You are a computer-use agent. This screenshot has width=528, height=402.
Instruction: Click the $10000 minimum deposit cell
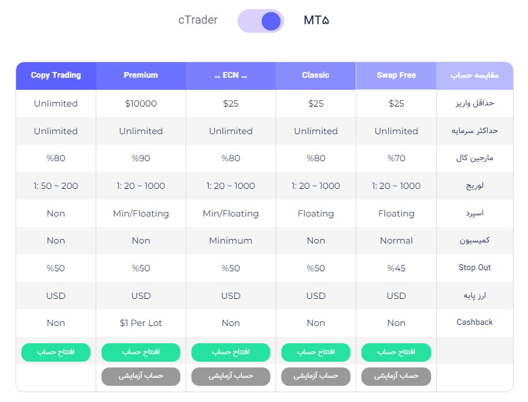tap(141, 103)
